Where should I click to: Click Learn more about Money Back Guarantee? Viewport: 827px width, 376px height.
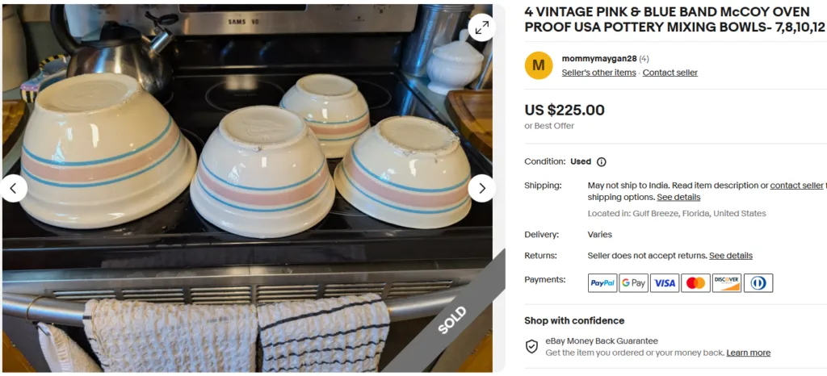coord(748,353)
